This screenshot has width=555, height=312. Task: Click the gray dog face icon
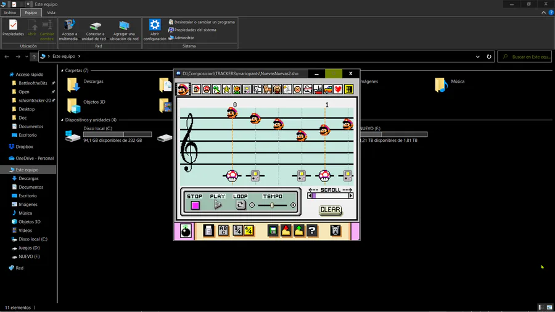[x=335, y=231]
